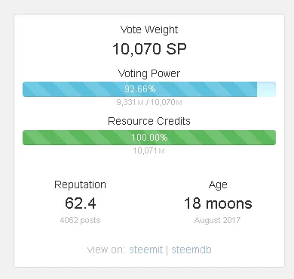Click the blue Voting Power progress bar
Image resolution: width=294 pixels, height=279 pixels.
pos(149,89)
